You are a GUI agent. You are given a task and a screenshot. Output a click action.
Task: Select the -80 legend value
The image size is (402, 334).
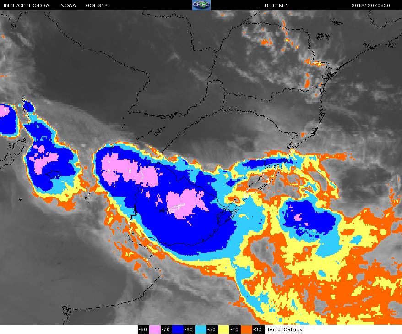coord(143,329)
